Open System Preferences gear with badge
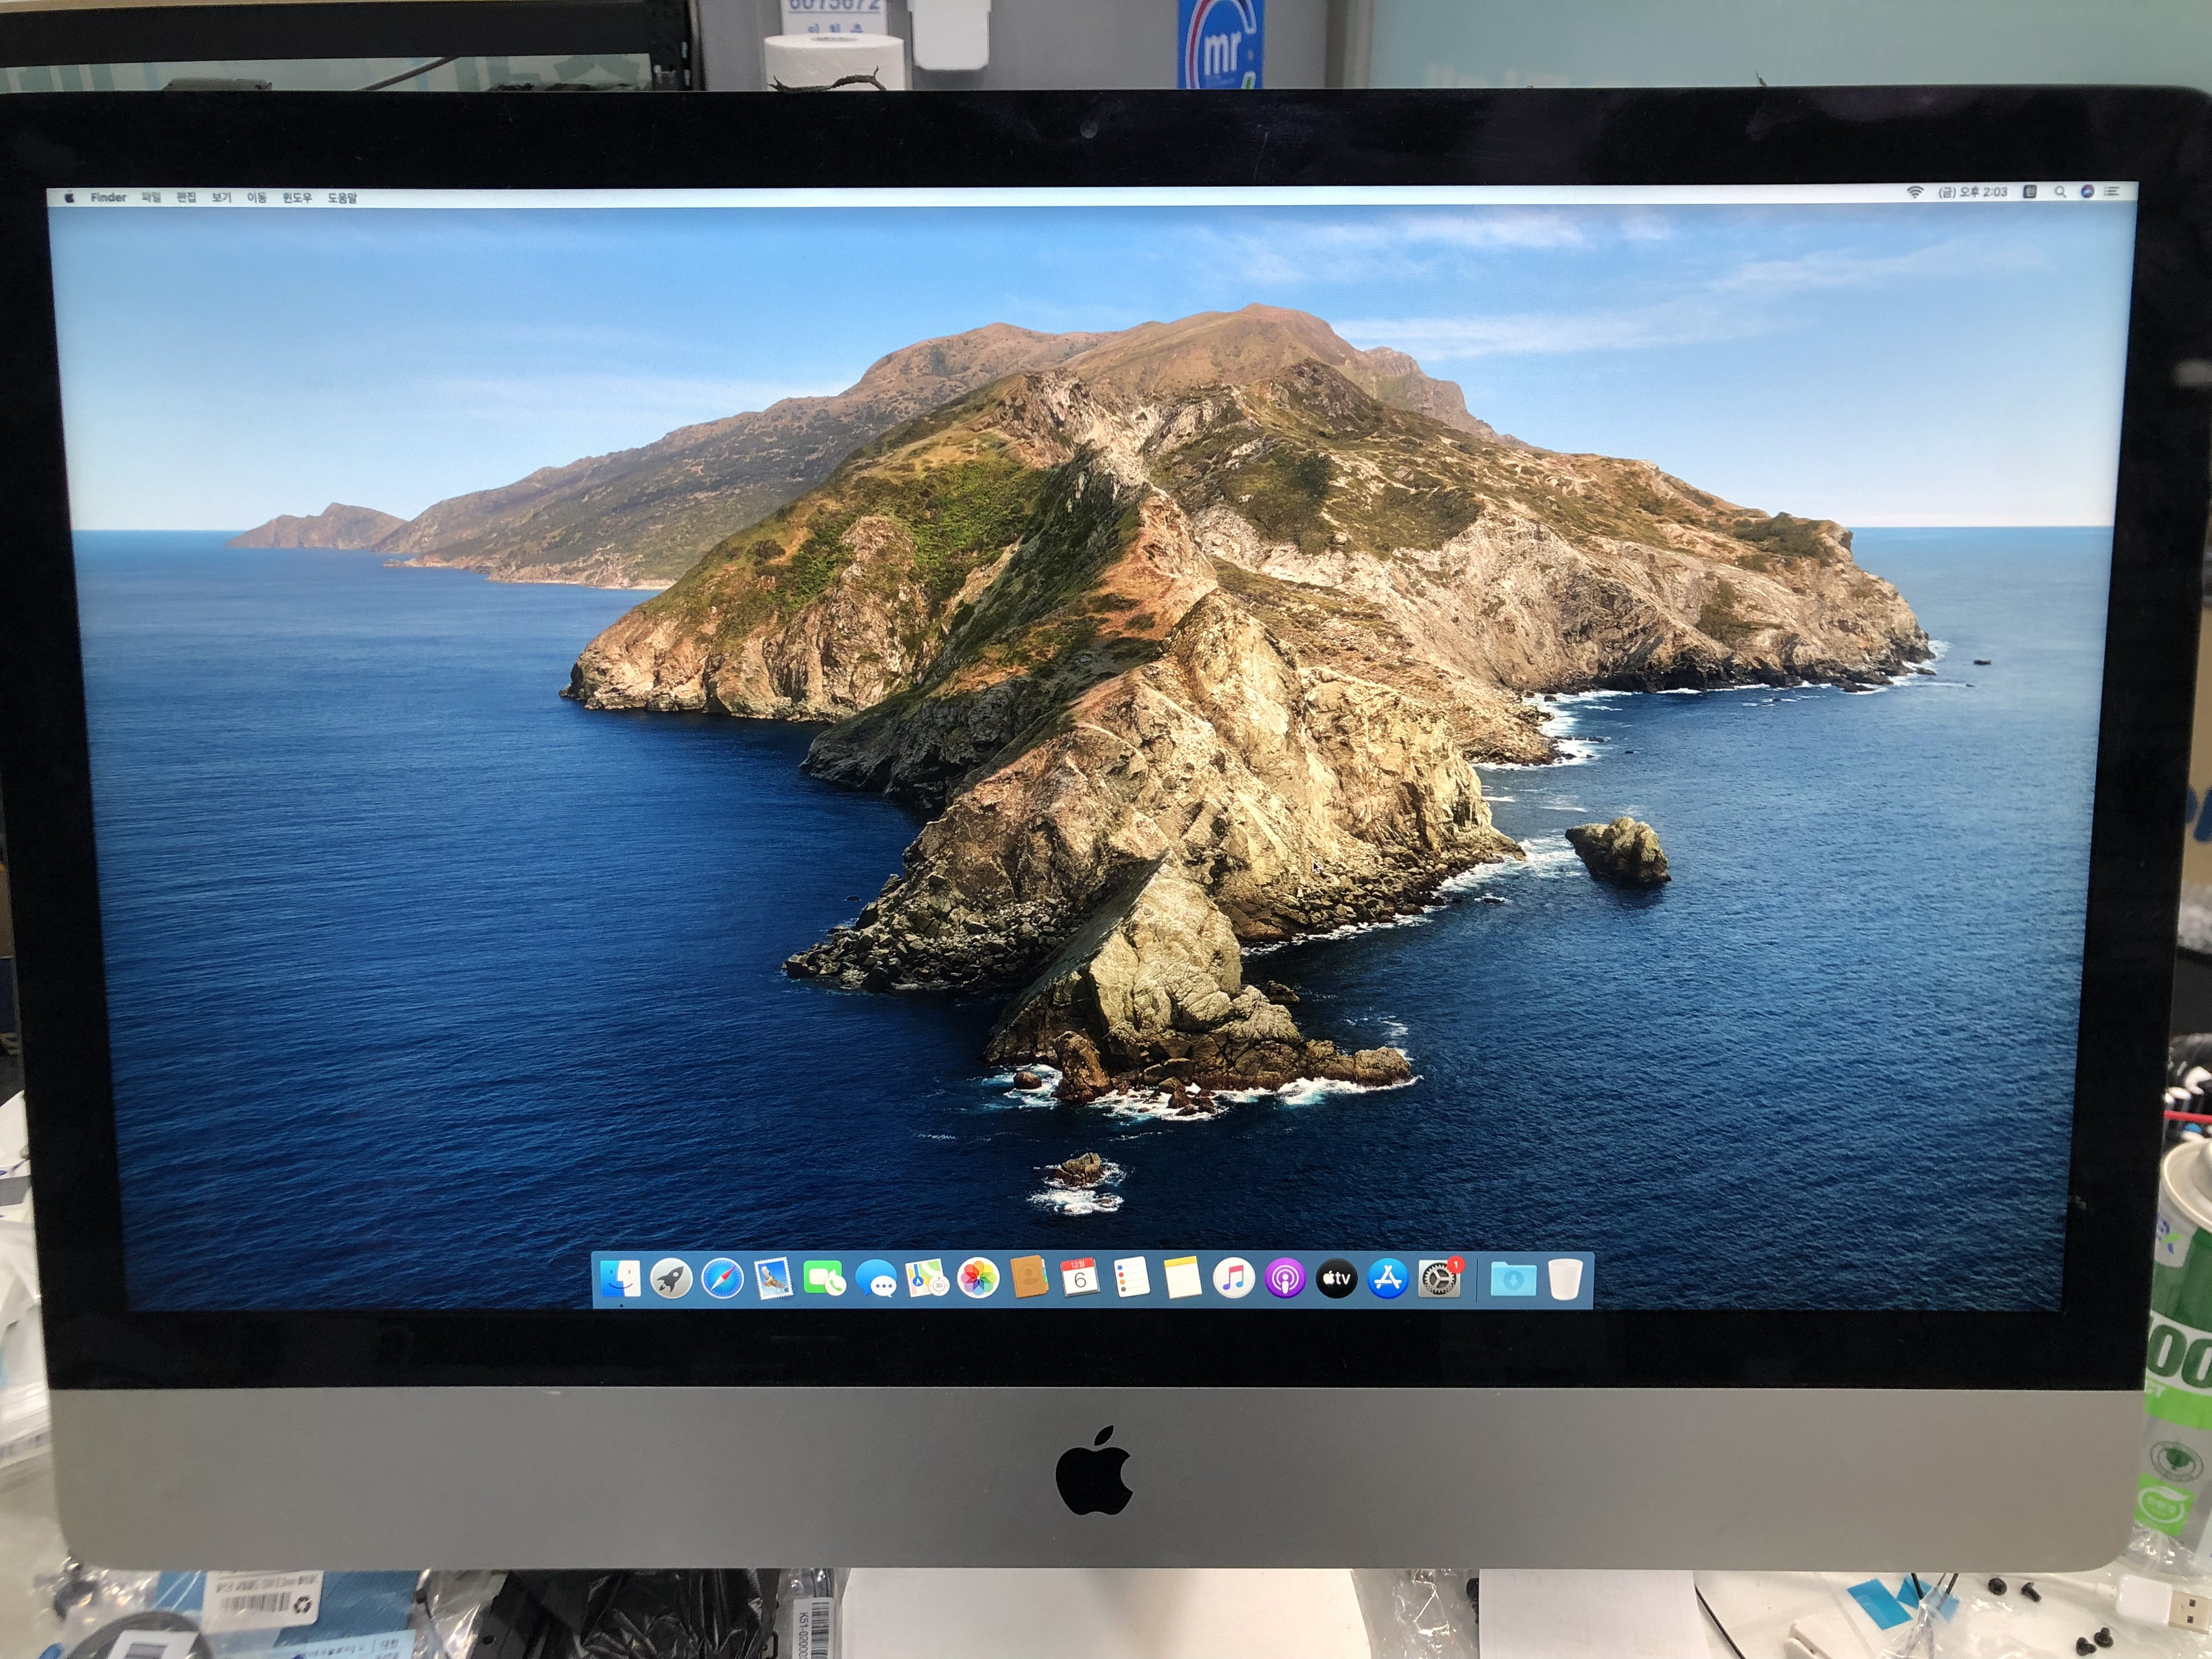This screenshot has width=2212, height=1659. pyautogui.click(x=1439, y=1278)
